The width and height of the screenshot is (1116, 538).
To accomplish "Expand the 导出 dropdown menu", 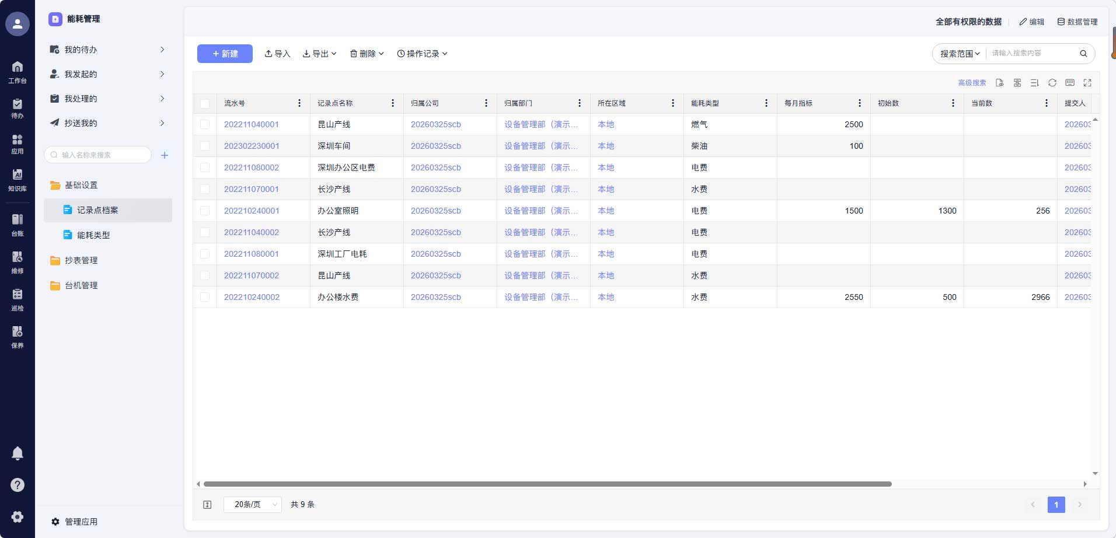I will (x=320, y=54).
